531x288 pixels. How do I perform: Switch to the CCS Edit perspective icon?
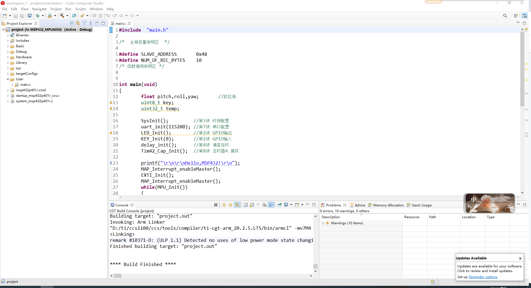(x=525, y=16)
